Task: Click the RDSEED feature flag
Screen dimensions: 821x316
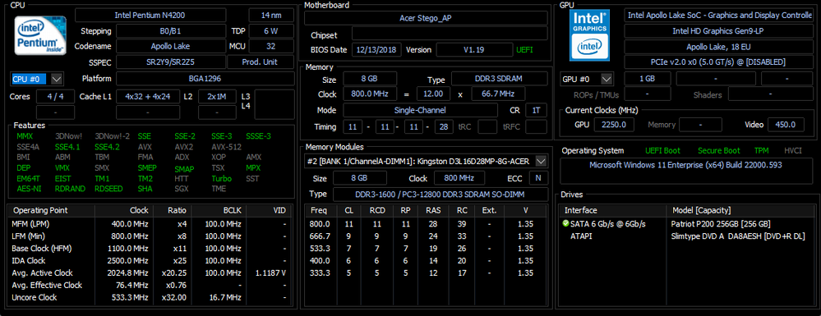Action: 110,189
